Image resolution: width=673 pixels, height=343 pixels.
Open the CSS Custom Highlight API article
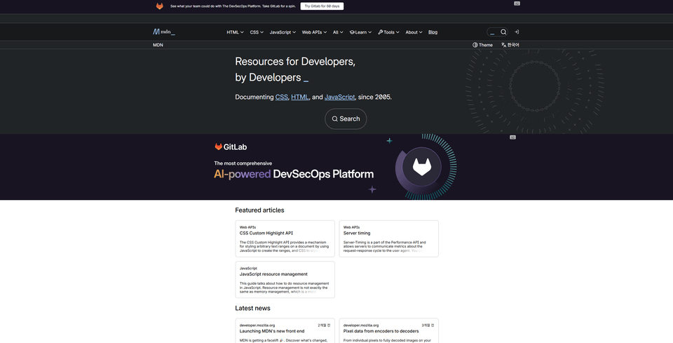pyautogui.click(x=266, y=233)
